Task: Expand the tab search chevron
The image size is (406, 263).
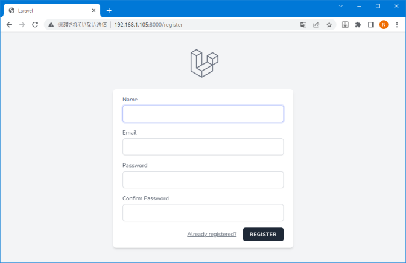Action: coord(341,6)
